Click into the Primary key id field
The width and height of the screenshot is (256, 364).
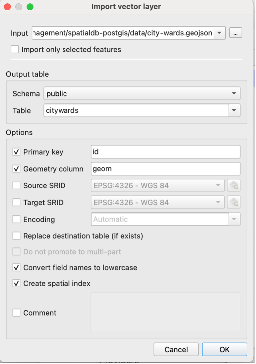[x=166, y=152]
